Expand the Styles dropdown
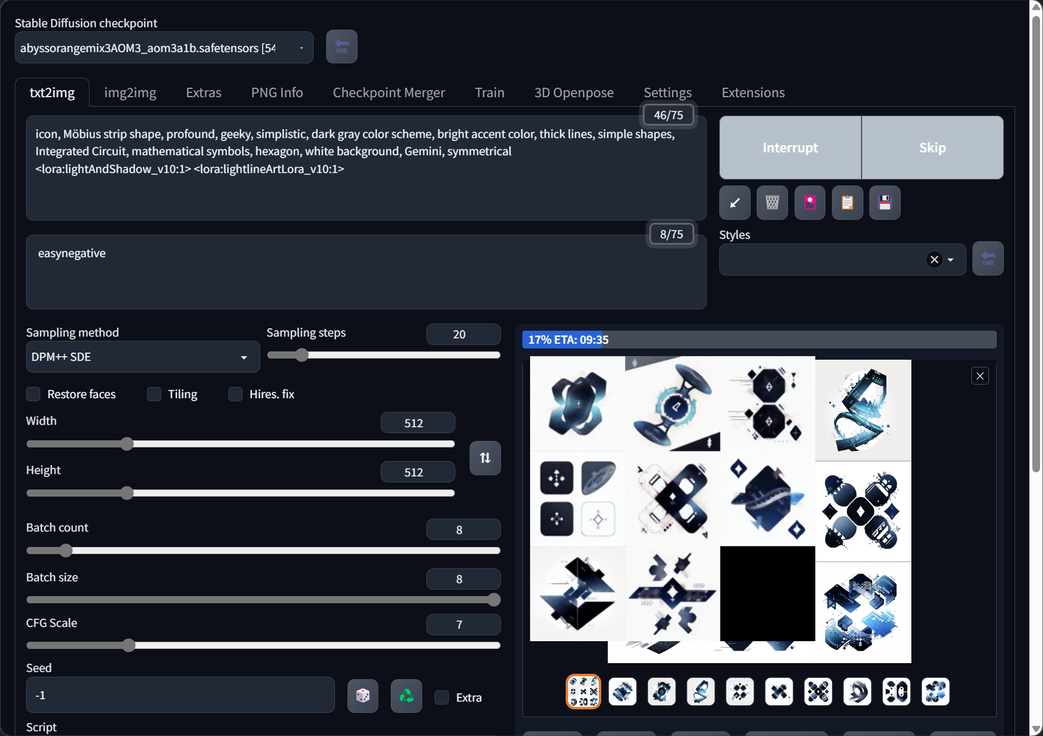 point(951,260)
